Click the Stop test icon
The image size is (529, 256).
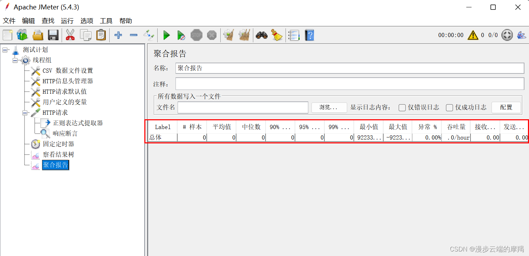(197, 35)
